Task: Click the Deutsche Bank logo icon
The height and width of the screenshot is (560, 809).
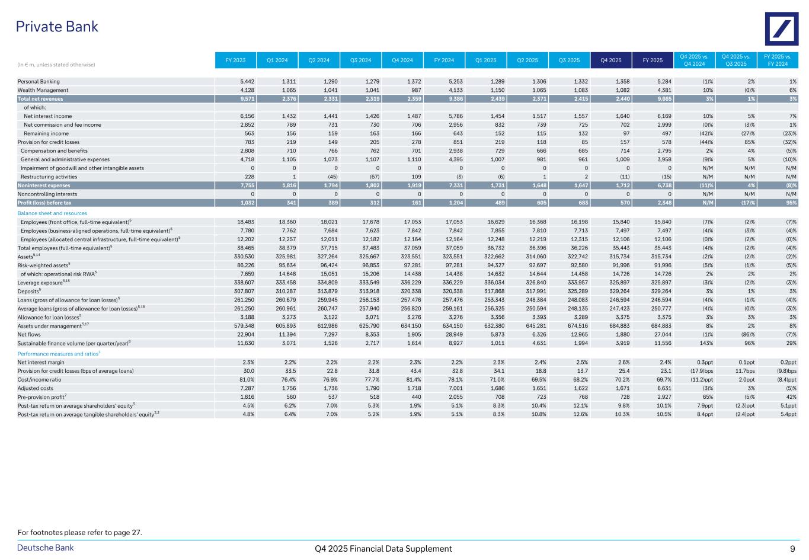Action: (x=782, y=29)
